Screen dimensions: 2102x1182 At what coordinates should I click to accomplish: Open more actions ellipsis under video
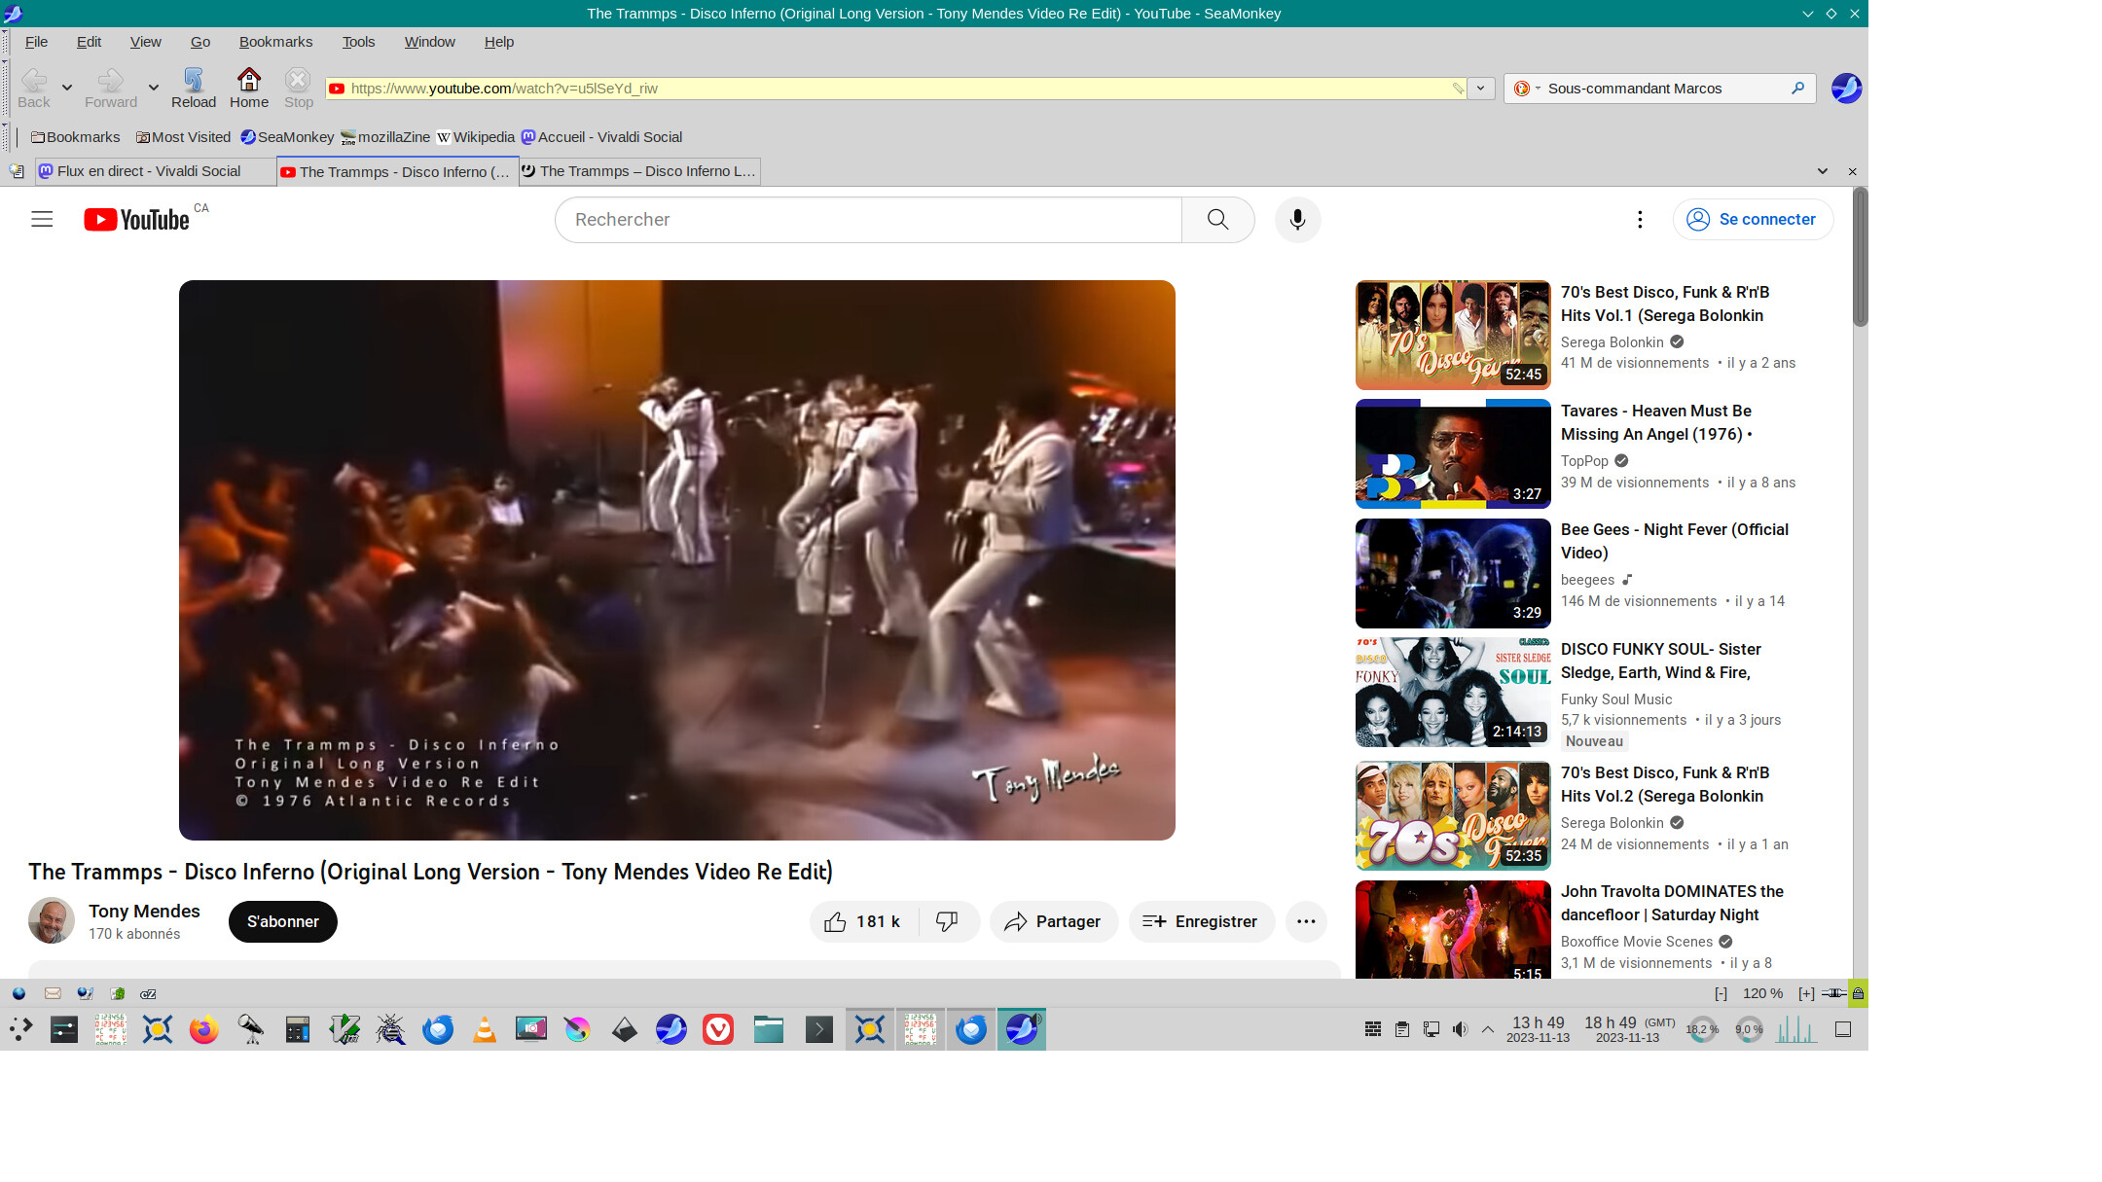pos(1306,921)
